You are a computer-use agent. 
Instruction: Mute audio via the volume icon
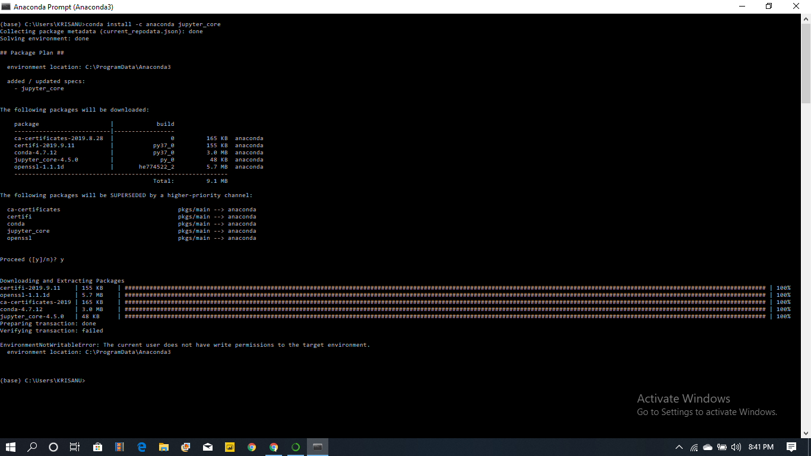point(736,447)
